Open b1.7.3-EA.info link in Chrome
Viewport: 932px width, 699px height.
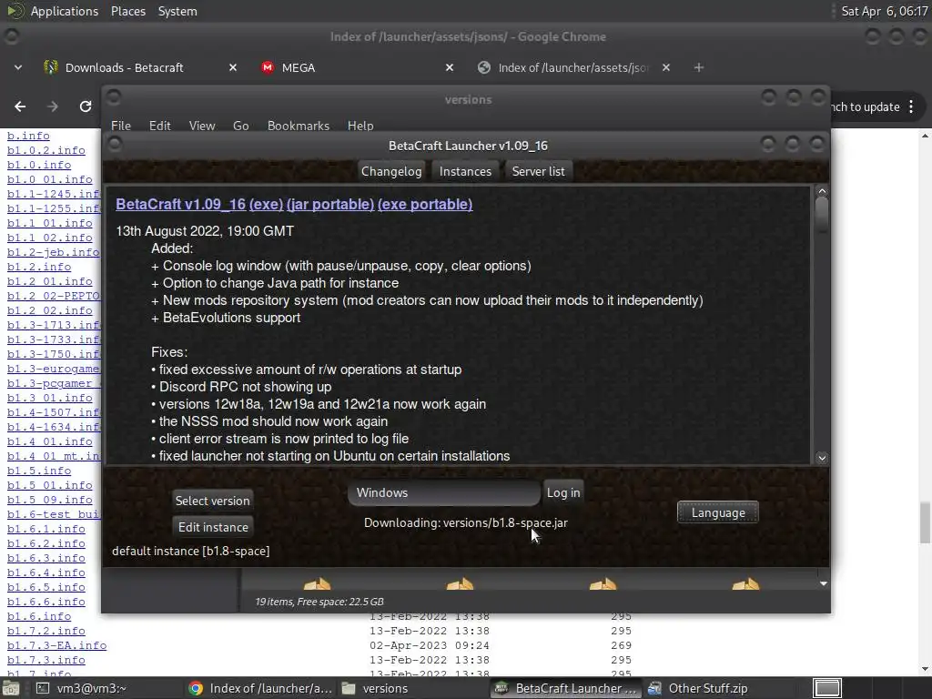point(57,645)
